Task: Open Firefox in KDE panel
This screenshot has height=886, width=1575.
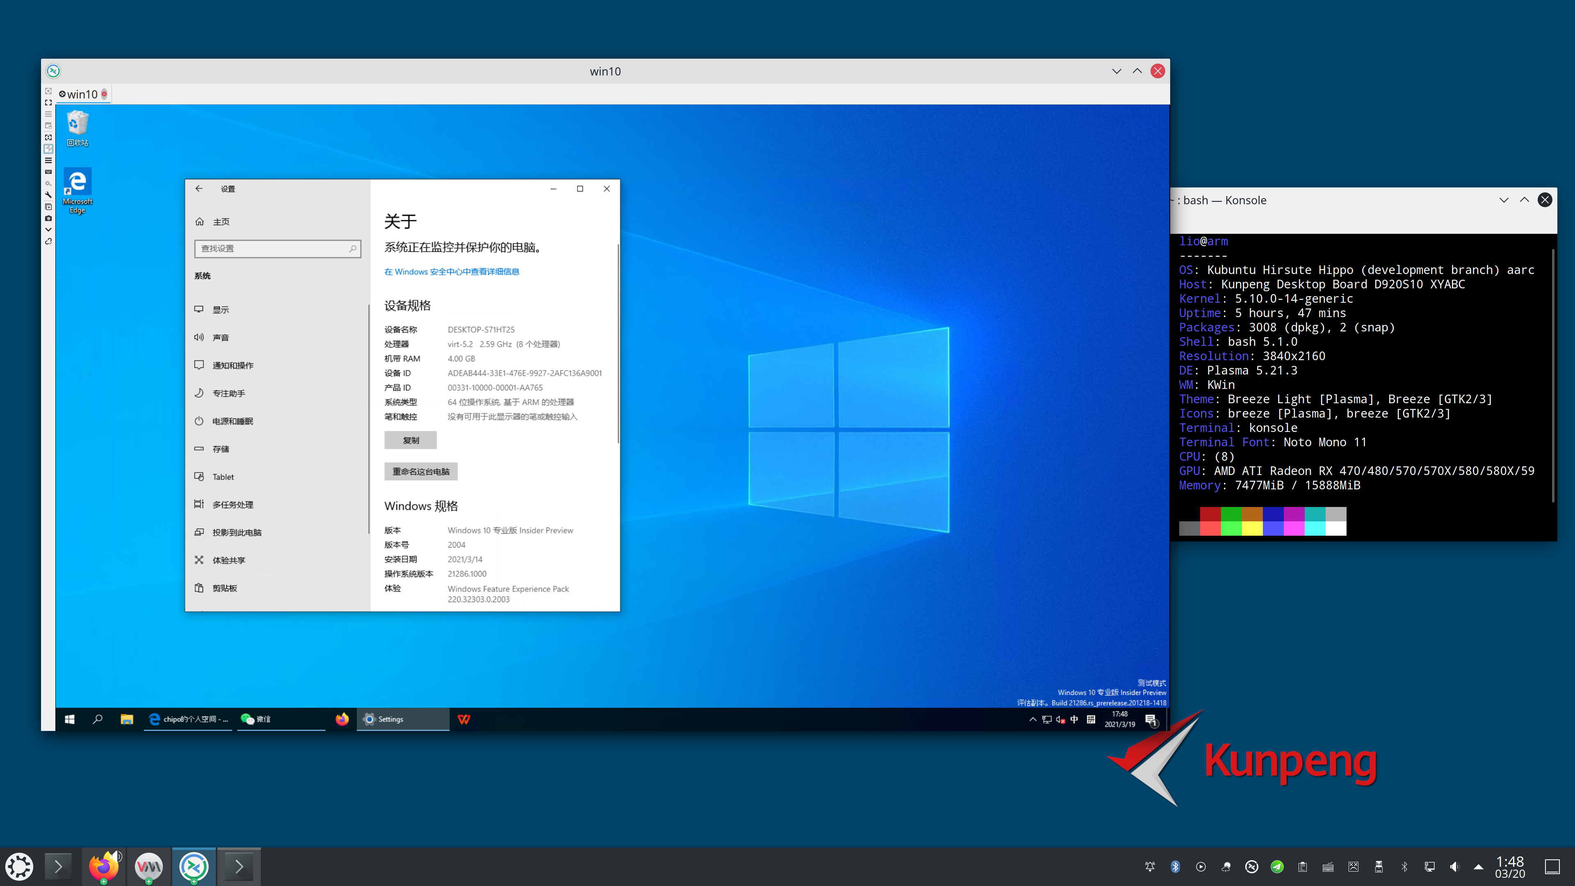Action: point(103,866)
